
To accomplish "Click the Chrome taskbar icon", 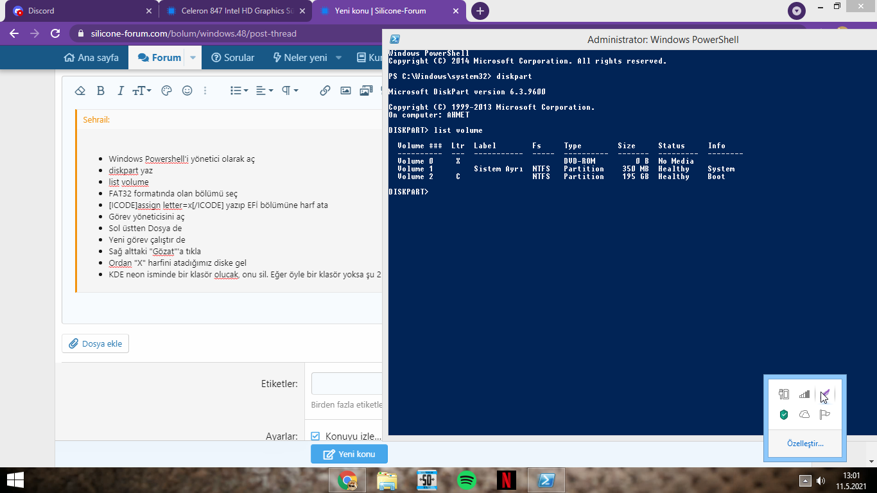I will pos(347,480).
